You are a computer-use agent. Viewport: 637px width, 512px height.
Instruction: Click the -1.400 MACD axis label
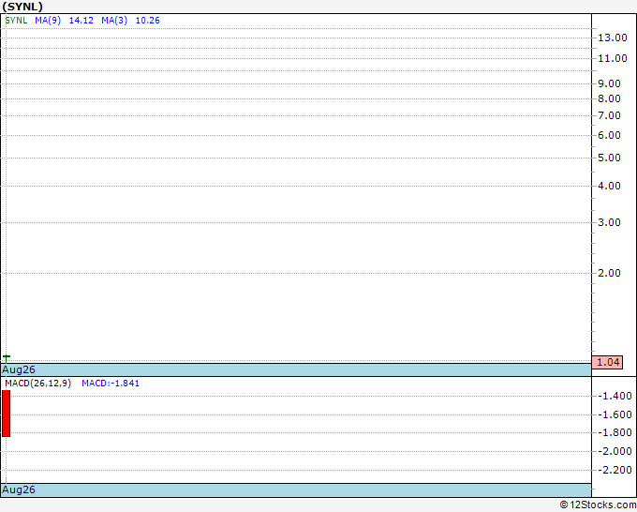[615, 396]
